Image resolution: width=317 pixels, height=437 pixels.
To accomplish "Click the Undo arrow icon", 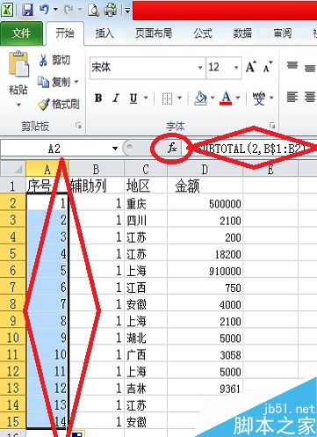I will click(44, 10).
